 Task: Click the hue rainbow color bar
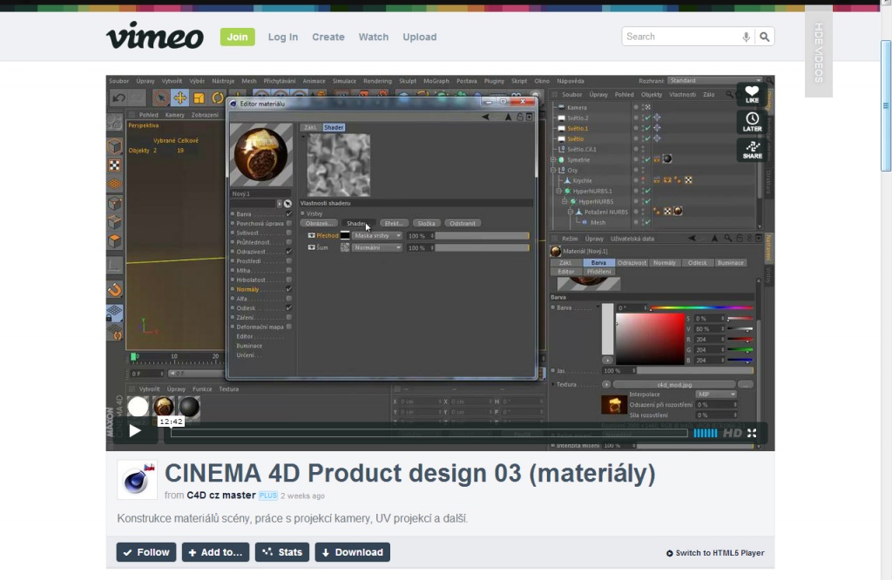click(x=701, y=307)
